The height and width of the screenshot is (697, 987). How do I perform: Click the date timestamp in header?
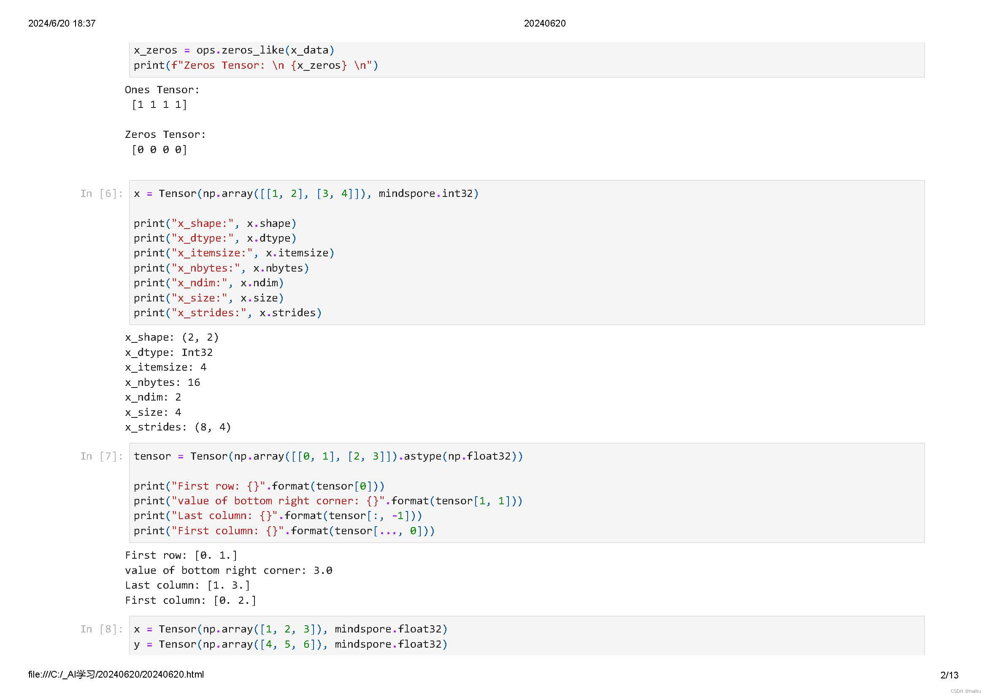(x=62, y=23)
